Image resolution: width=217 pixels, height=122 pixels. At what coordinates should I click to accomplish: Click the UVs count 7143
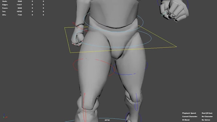[x=20, y=15]
